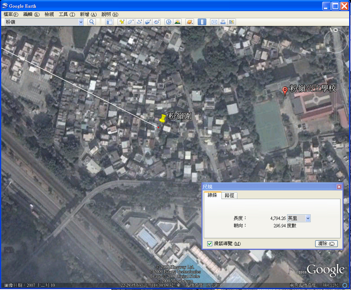Click the move joystick circle
This screenshot has height=290, width=351.
[x=335, y=66]
